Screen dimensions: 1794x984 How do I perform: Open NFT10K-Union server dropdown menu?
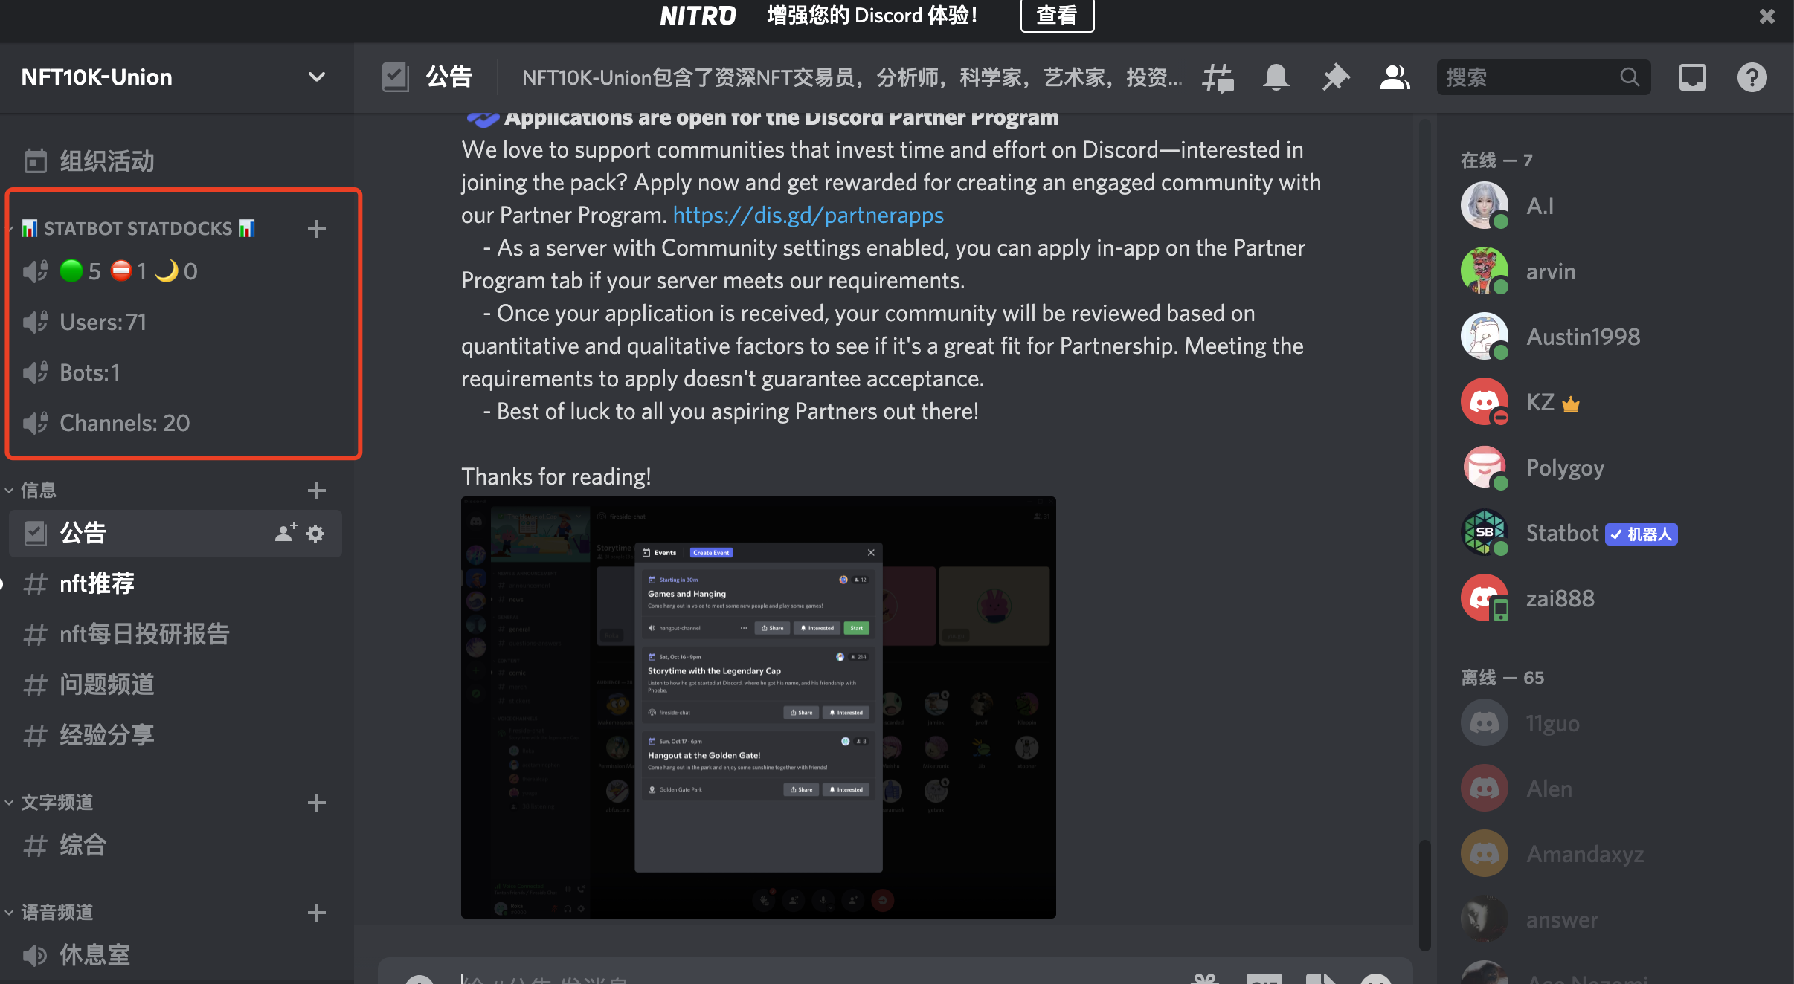316,77
